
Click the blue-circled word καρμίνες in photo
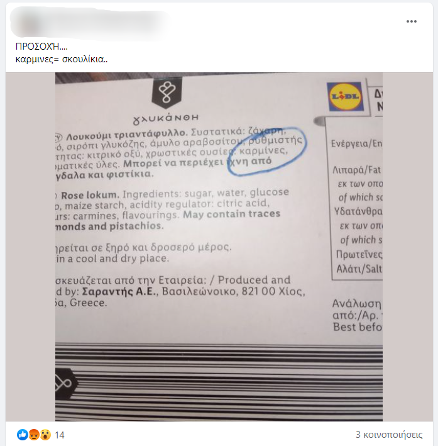pyautogui.click(x=263, y=151)
